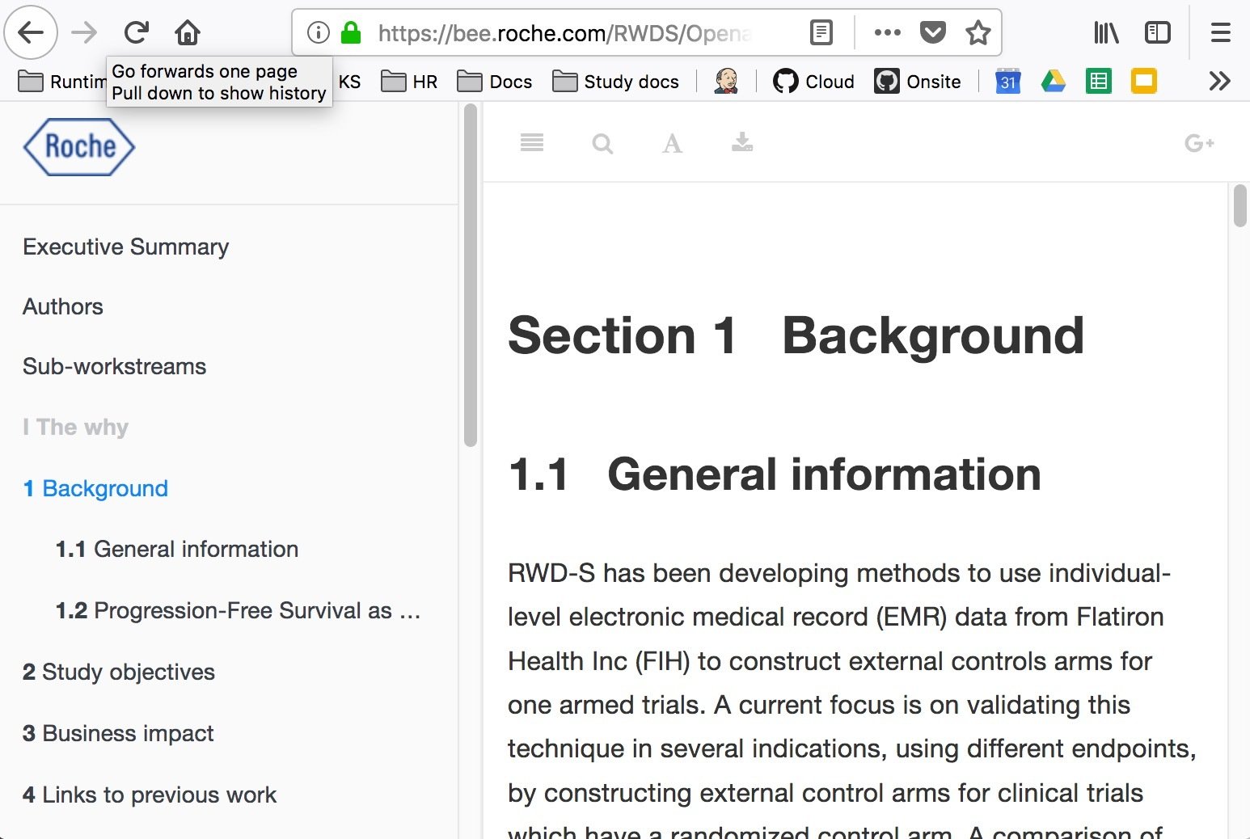Open Google Drive bookmark icon
The image size is (1250, 839).
coord(1053,82)
